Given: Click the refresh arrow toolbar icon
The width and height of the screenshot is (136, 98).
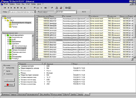Looking at the screenshot, I should tap(35, 8).
